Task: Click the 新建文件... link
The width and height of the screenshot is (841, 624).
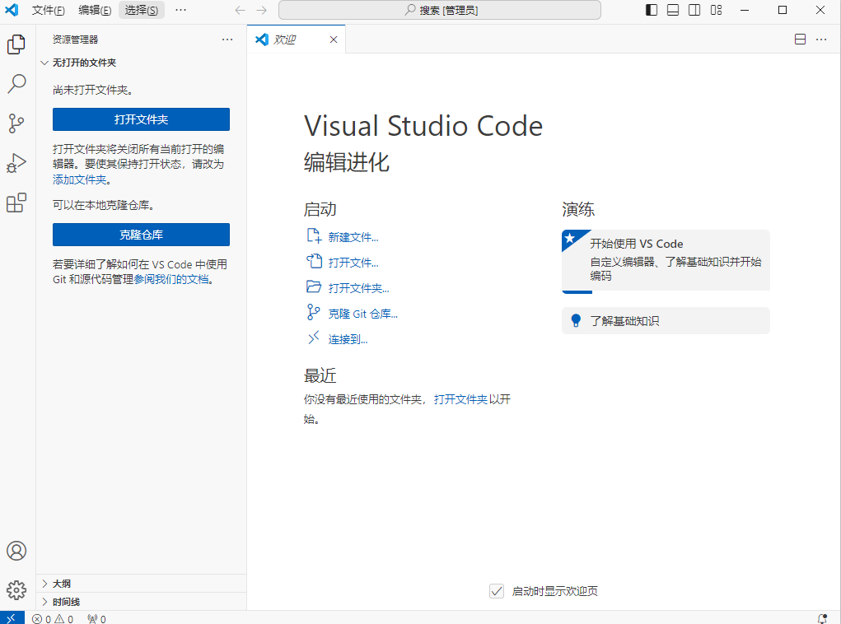Action: click(x=353, y=237)
